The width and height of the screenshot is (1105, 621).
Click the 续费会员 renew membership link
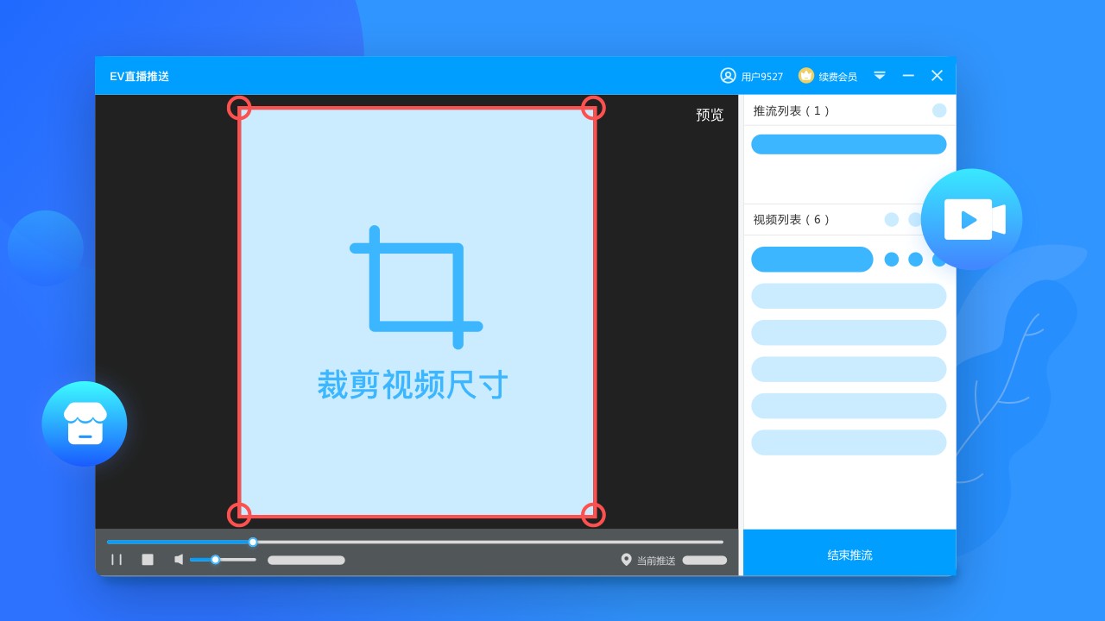[x=837, y=77]
